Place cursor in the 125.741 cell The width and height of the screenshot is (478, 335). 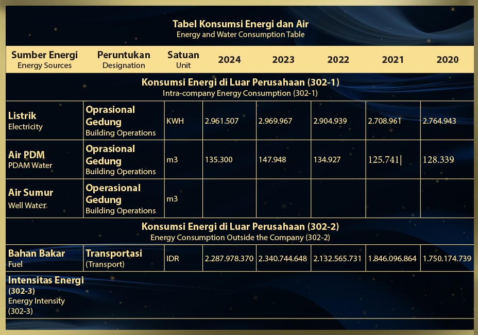point(384,160)
